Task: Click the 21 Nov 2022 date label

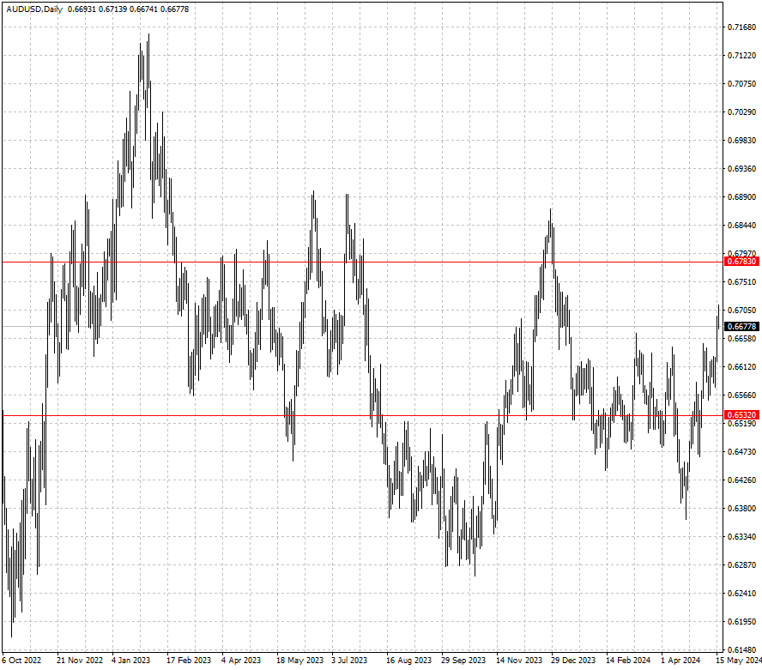Action: pos(80,661)
